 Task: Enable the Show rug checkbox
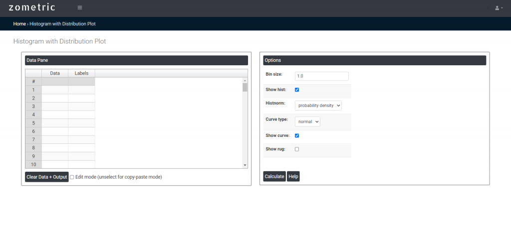point(297,149)
